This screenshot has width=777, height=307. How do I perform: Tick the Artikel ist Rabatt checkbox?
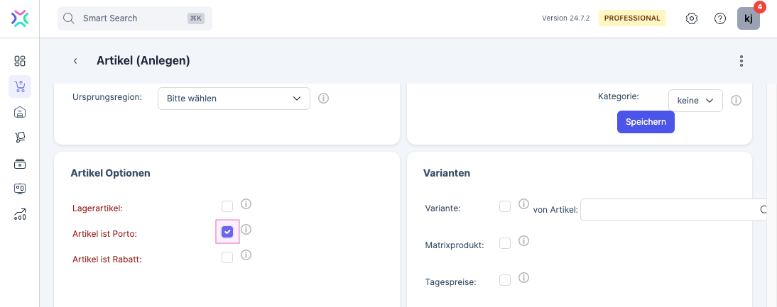(227, 257)
